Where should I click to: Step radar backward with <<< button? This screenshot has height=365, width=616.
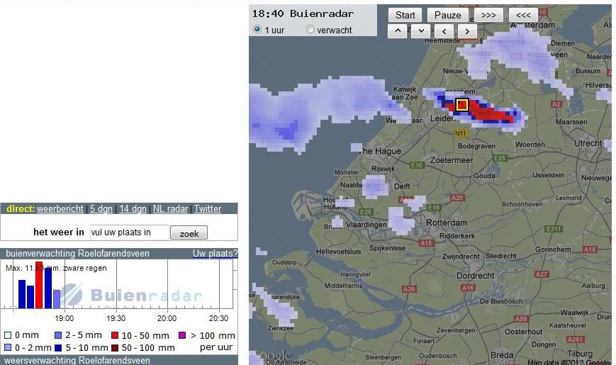(x=523, y=15)
